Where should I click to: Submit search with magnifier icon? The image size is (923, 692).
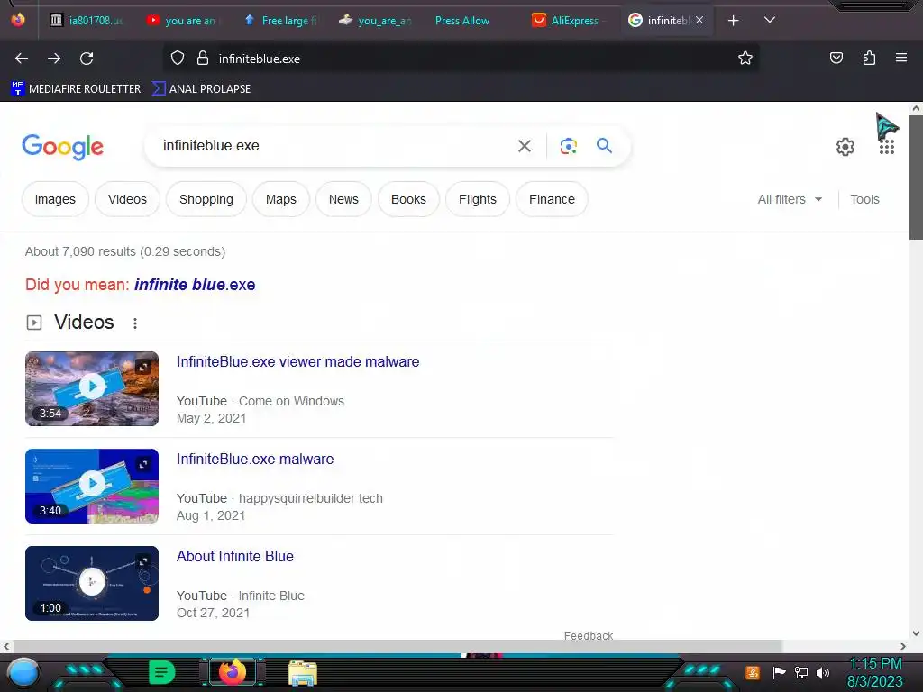coord(604,145)
